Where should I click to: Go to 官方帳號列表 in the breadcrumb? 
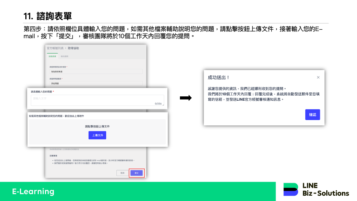[x=55, y=48]
